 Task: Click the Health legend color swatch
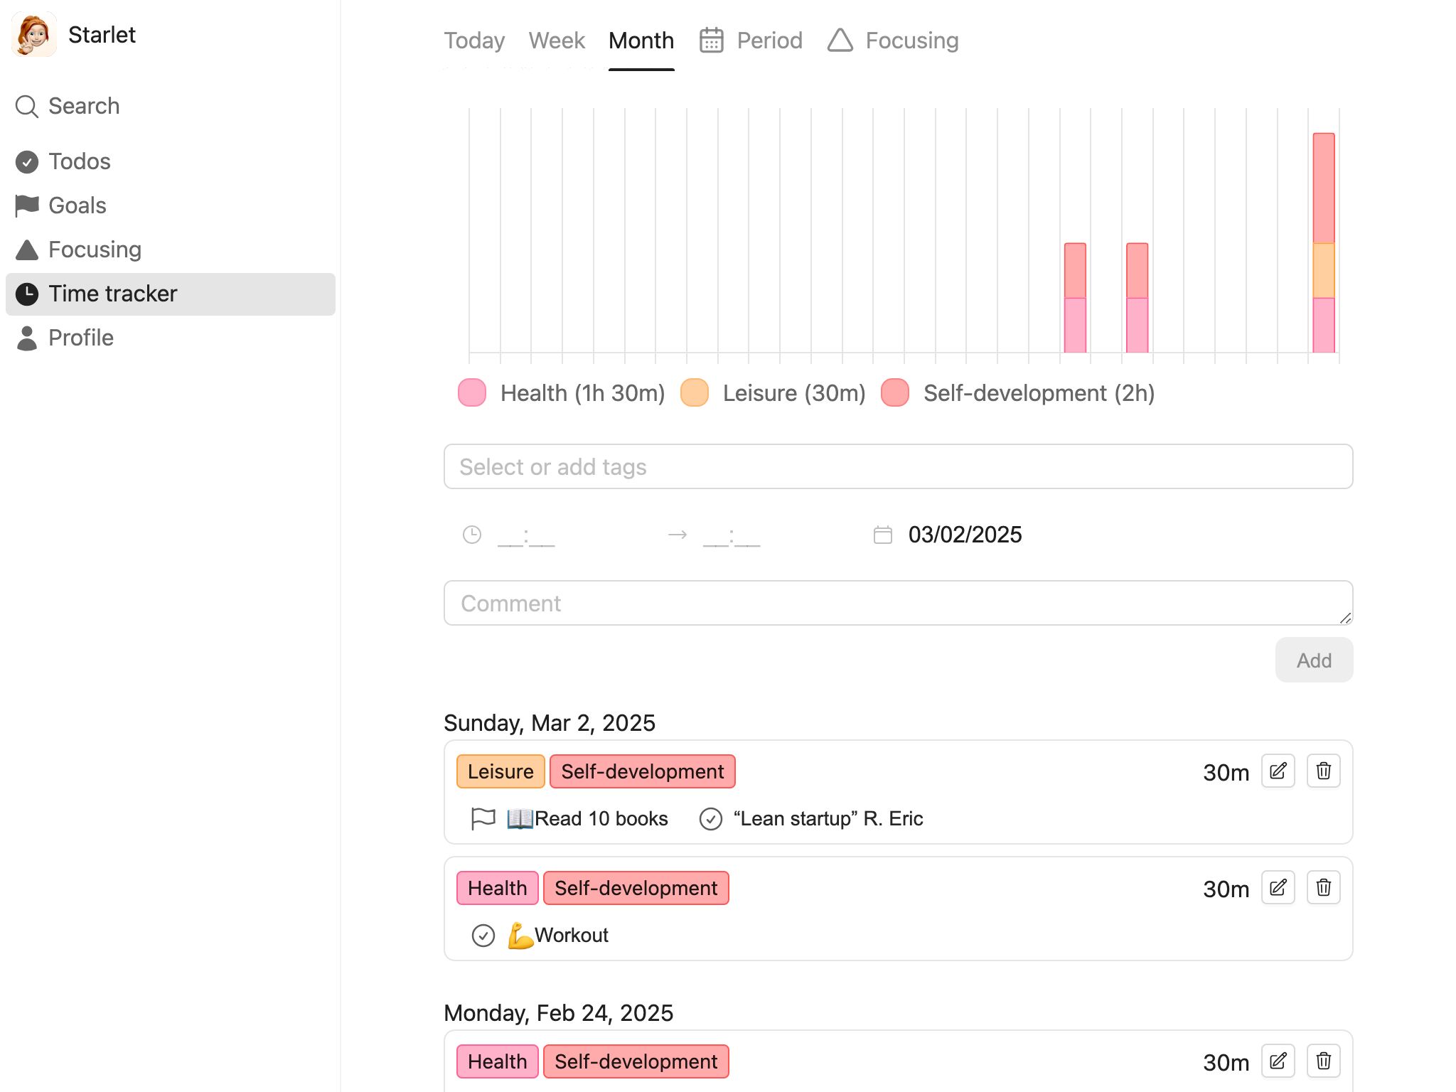point(472,393)
